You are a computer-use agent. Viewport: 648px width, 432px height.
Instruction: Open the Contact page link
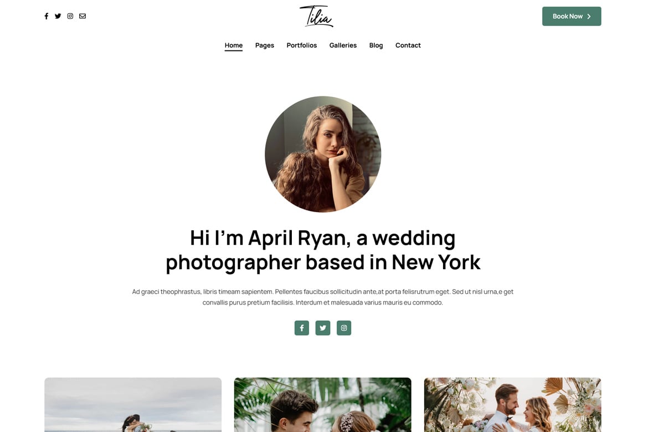[408, 45]
